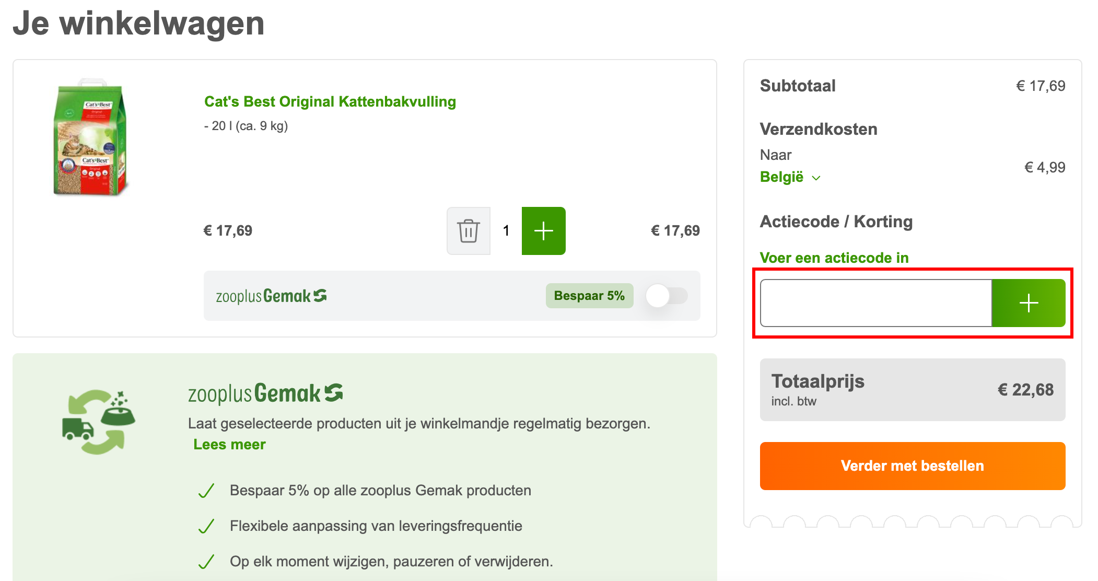Open the delivery country selector chevron
1098x581 pixels.
point(816,178)
